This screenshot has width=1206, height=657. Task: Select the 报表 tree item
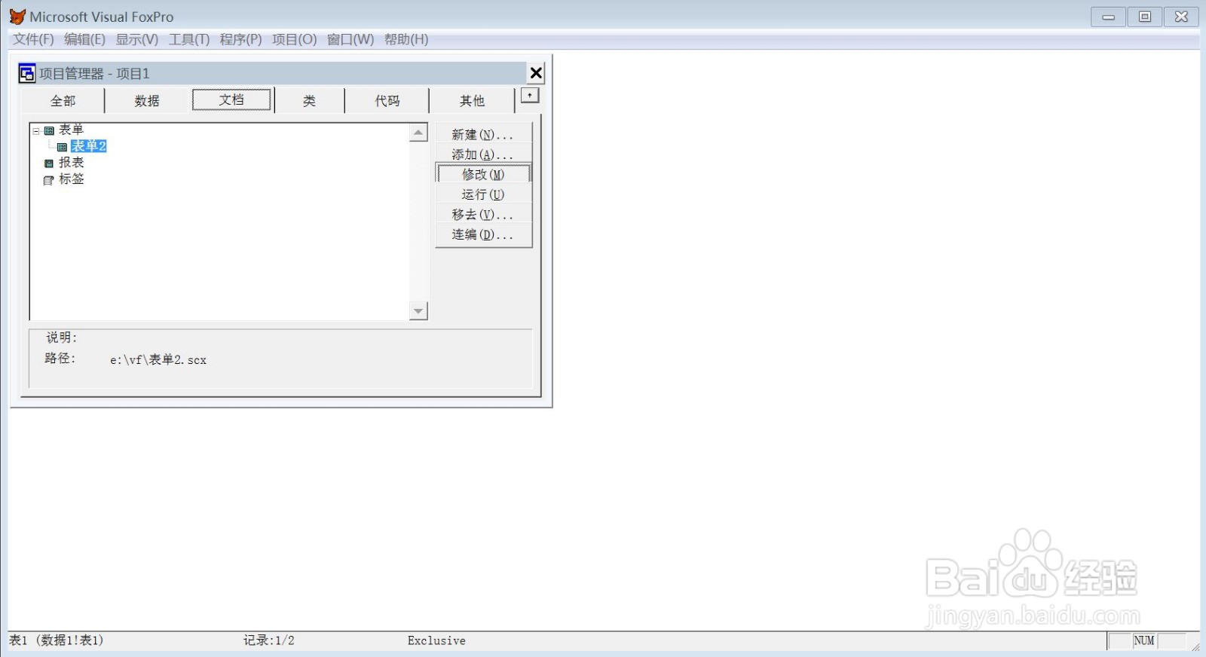coord(72,163)
